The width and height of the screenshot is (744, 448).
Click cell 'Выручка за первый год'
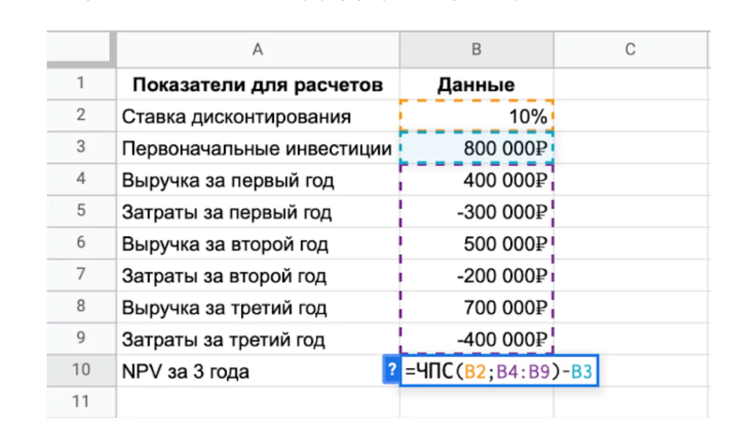(258, 180)
